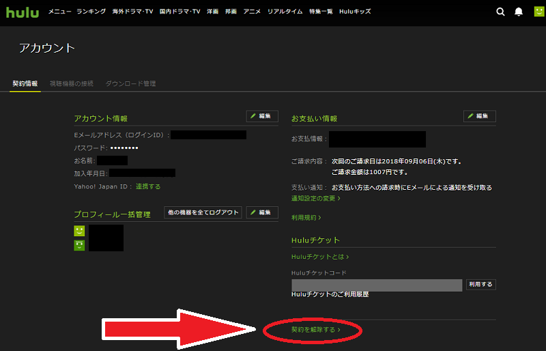Viewport: 546px width, 351px height.
Task: Open 通知設定の変更 link
Action: 316,198
